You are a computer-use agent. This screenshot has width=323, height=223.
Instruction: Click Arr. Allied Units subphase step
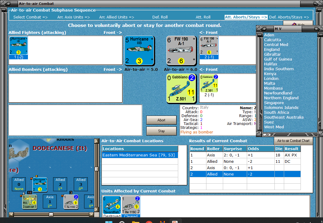pos(117,17)
